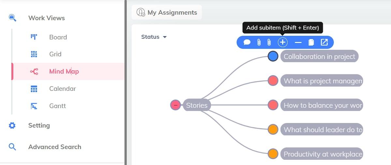The image size is (391, 165).
Task: Select the 'How to balance your wor' node
Action: point(321,105)
